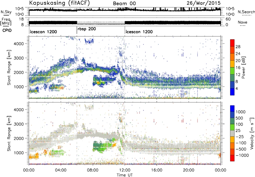Click the '28' power color bar label
The height and width of the screenshot is (177, 255).
[238, 47]
